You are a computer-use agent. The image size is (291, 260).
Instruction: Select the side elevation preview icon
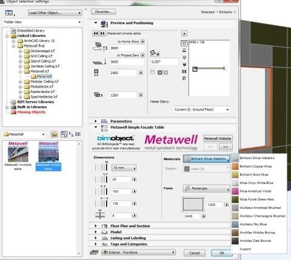pyautogui.click(x=184, y=50)
